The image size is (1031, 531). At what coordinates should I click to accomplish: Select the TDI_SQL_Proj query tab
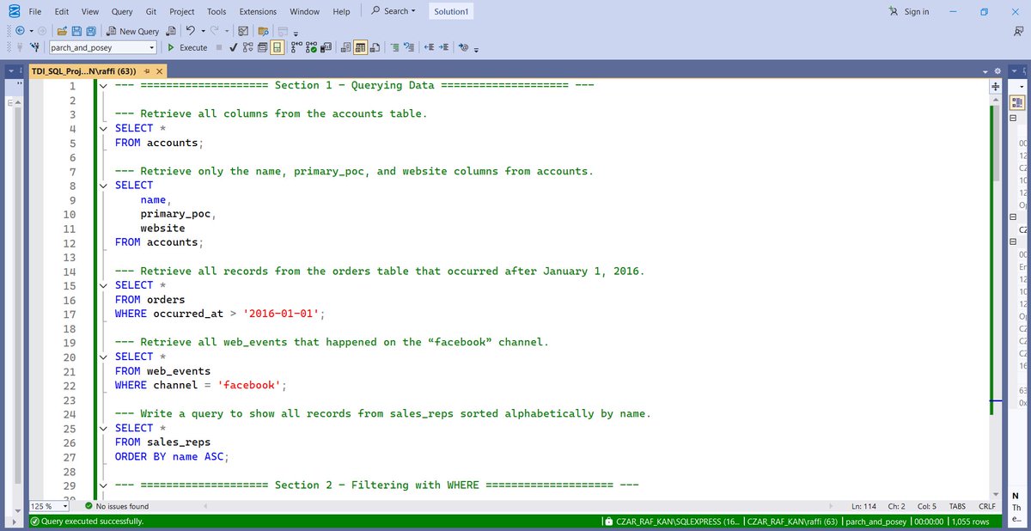83,70
